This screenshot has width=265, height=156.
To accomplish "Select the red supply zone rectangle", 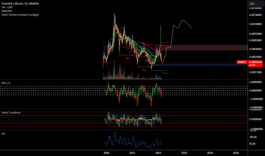I will [204, 48].
